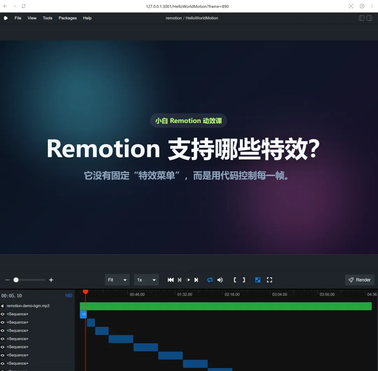The width and height of the screenshot is (378, 371).
Task: Hide the seventh Sequence layer
Action: 2,363
